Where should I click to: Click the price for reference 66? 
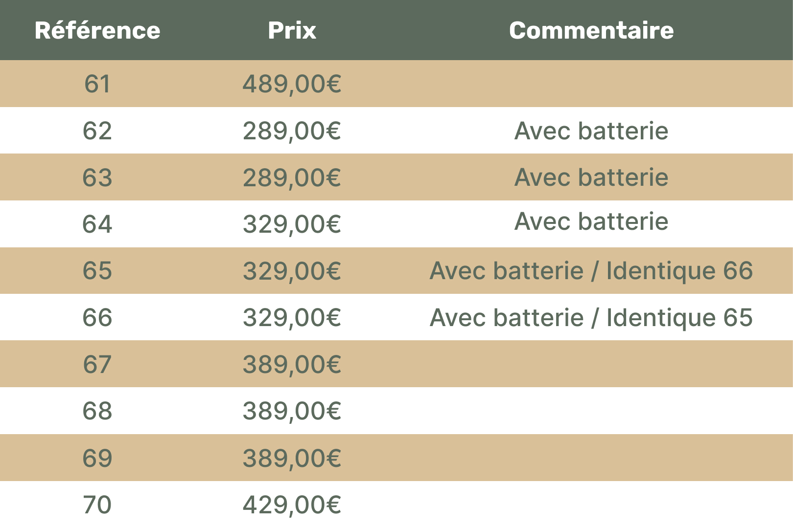pyautogui.click(x=292, y=318)
